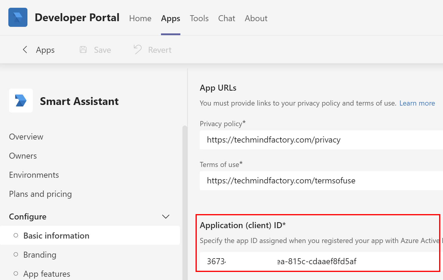Click the Revert button label
Image resolution: width=443 pixels, height=280 pixels.
160,50
